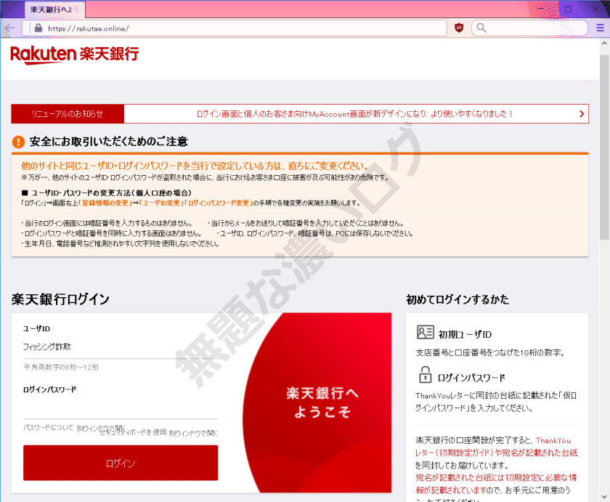Open the 登録情報の変更 link
This screenshot has height=502, width=610.
105,203
